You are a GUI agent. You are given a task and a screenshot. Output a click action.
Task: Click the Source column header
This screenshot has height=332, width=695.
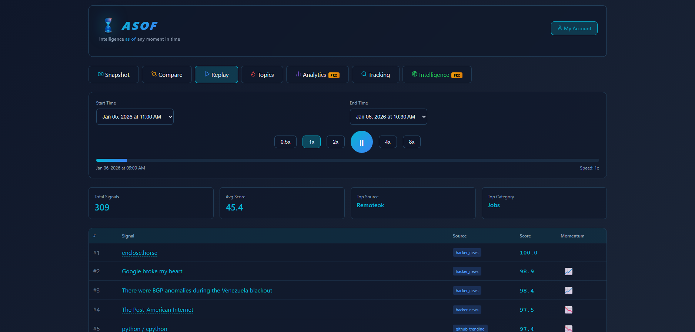pyautogui.click(x=460, y=236)
